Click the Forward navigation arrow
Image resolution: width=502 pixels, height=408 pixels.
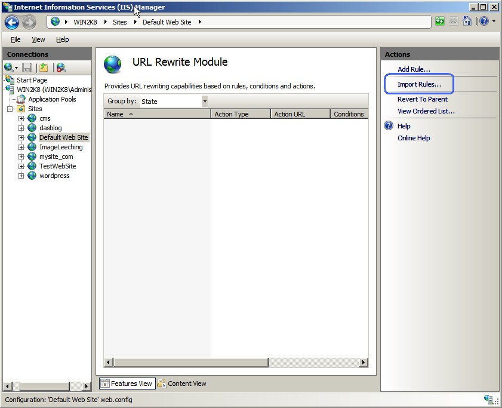(29, 23)
